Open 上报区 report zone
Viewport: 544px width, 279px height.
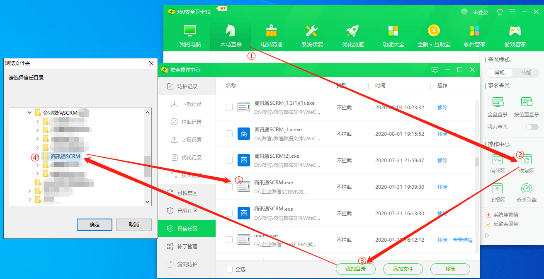[498, 192]
